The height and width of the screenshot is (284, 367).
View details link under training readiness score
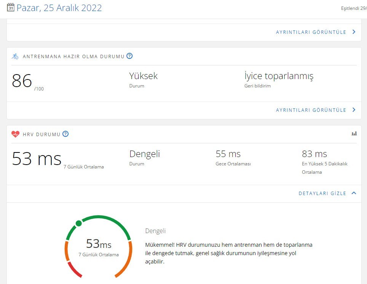(311, 110)
